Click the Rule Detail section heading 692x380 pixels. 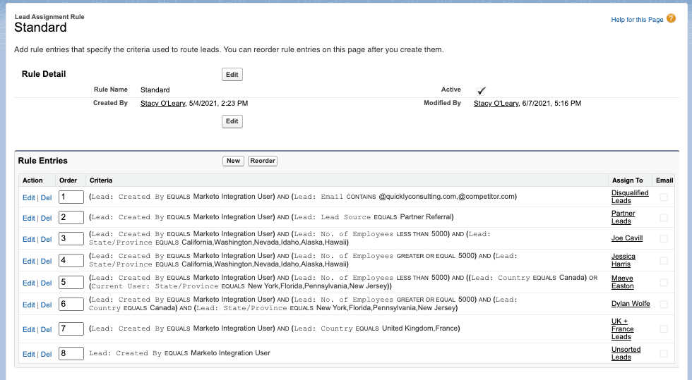[x=44, y=74]
